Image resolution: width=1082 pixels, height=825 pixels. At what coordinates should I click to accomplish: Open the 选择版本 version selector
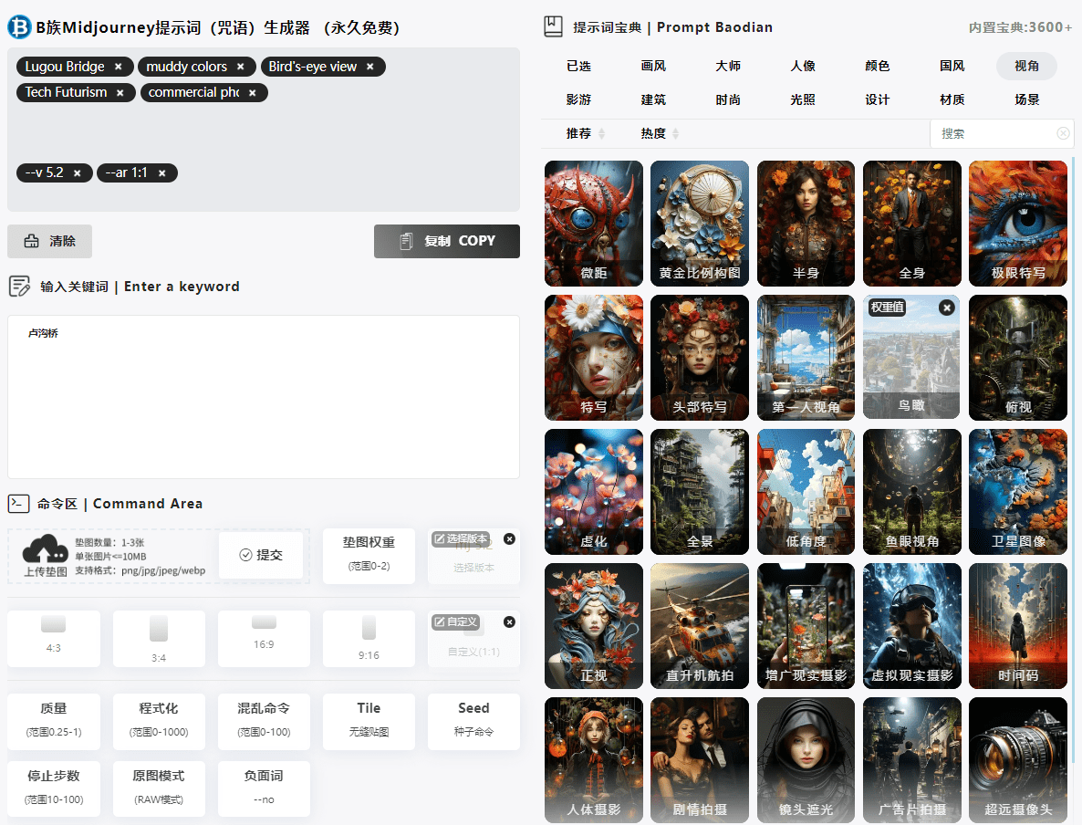(x=461, y=539)
